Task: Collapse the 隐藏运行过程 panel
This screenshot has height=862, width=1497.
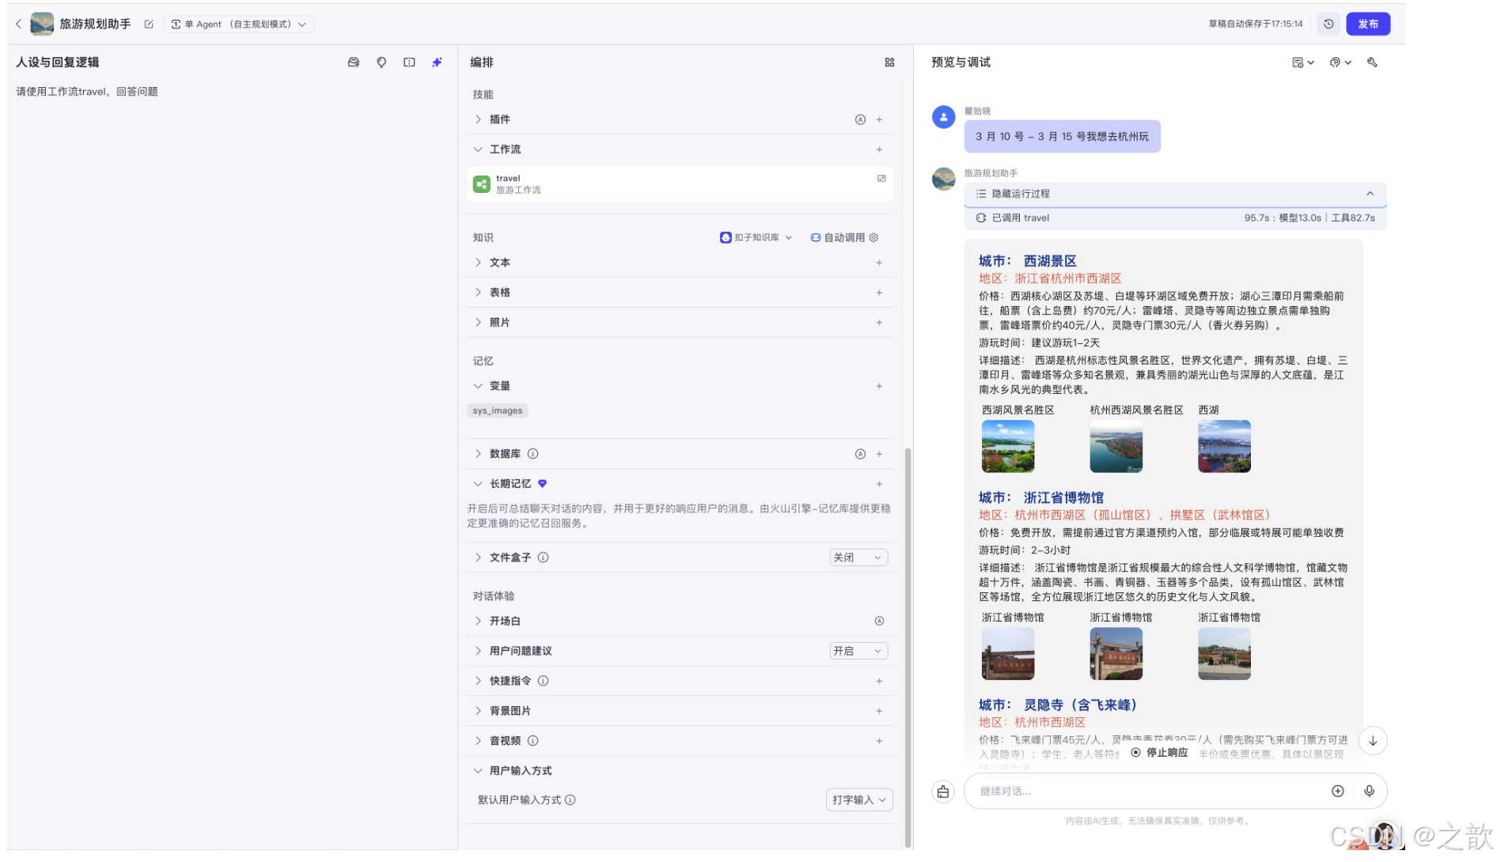Action: tap(1371, 193)
